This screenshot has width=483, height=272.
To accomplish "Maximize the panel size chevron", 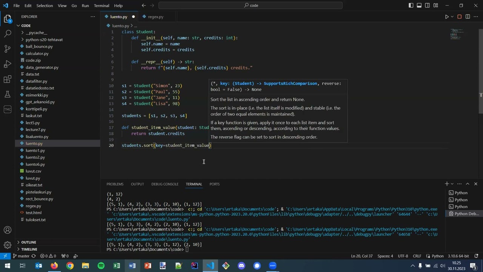I will pyautogui.click(x=468, y=184).
